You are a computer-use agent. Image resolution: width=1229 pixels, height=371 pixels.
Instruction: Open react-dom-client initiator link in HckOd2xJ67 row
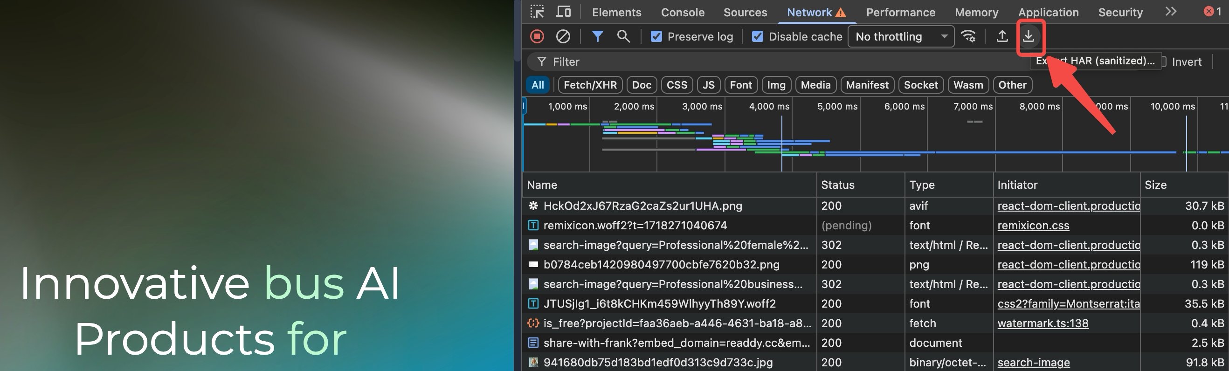click(x=1068, y=206)
